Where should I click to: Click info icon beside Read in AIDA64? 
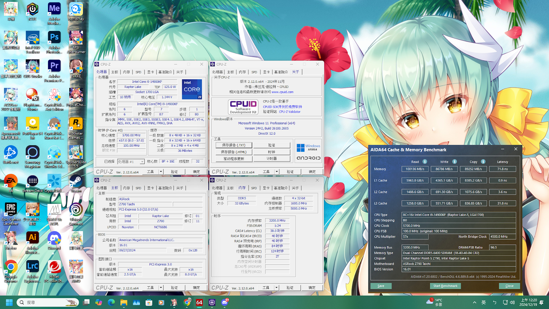(425, 162)
